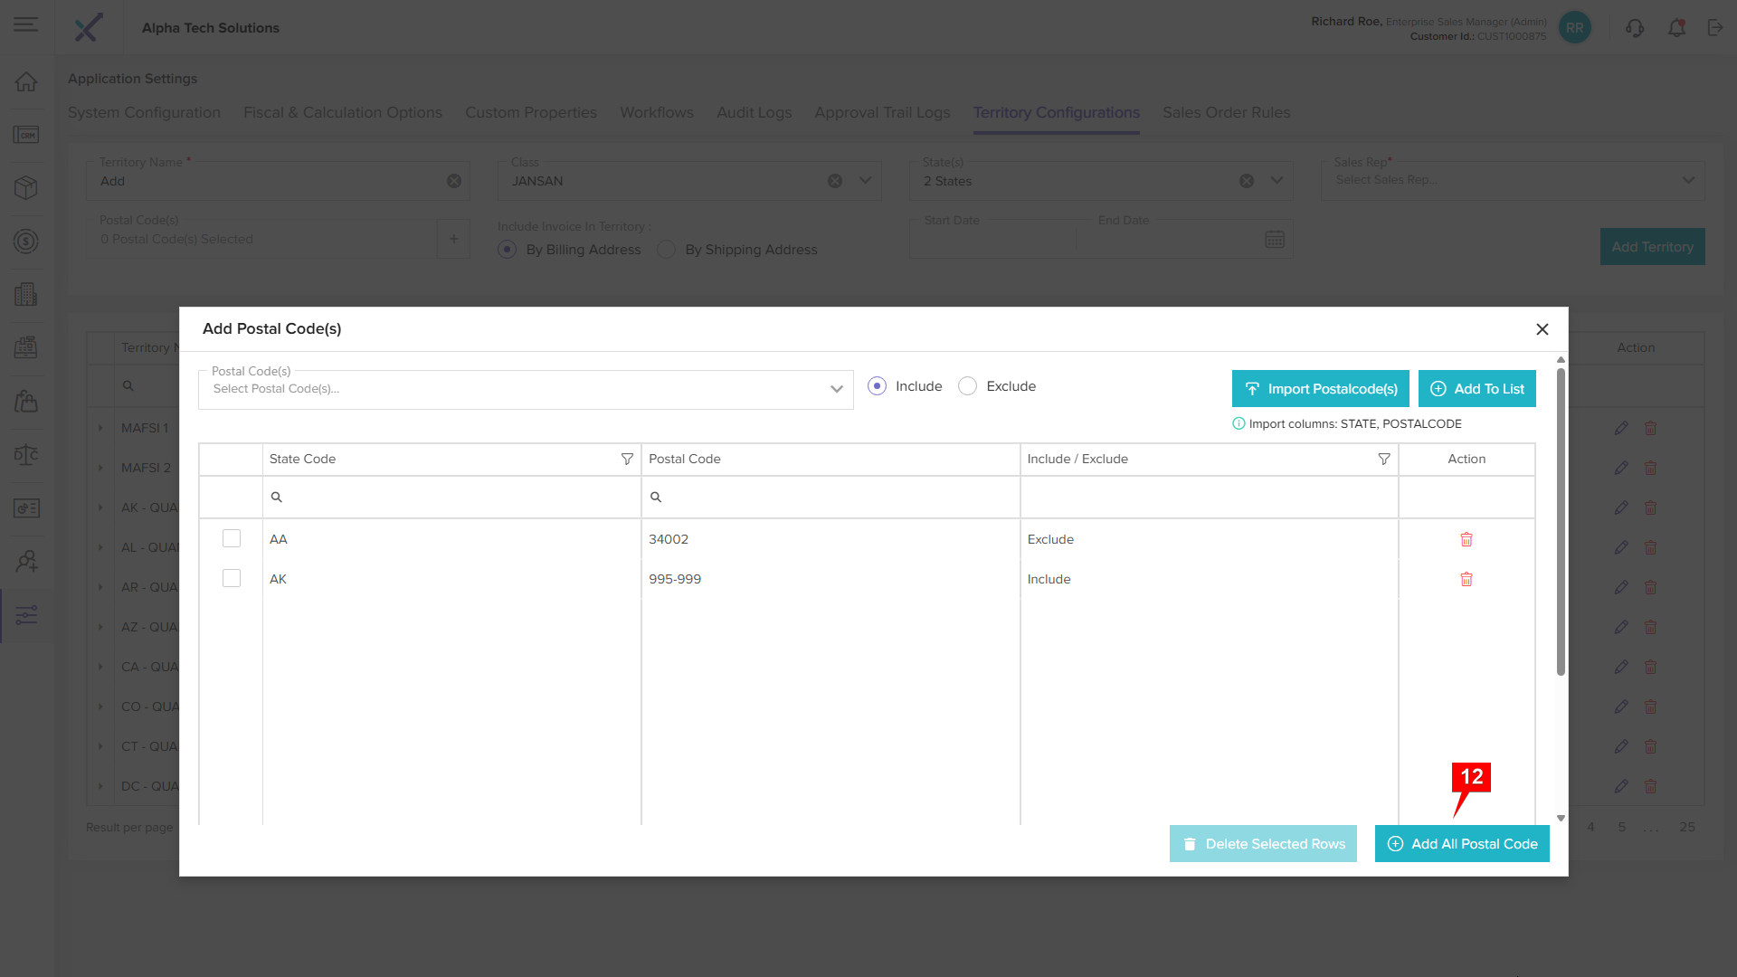The image size is (1737, 977).
Task: Open the State Code column filter
Action: 627,460
